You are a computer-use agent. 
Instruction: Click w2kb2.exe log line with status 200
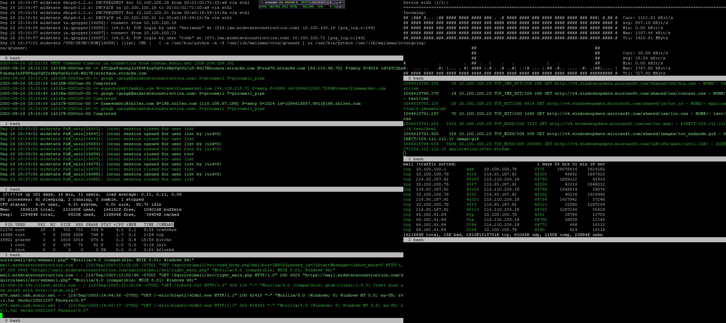[x=202, y=298]
